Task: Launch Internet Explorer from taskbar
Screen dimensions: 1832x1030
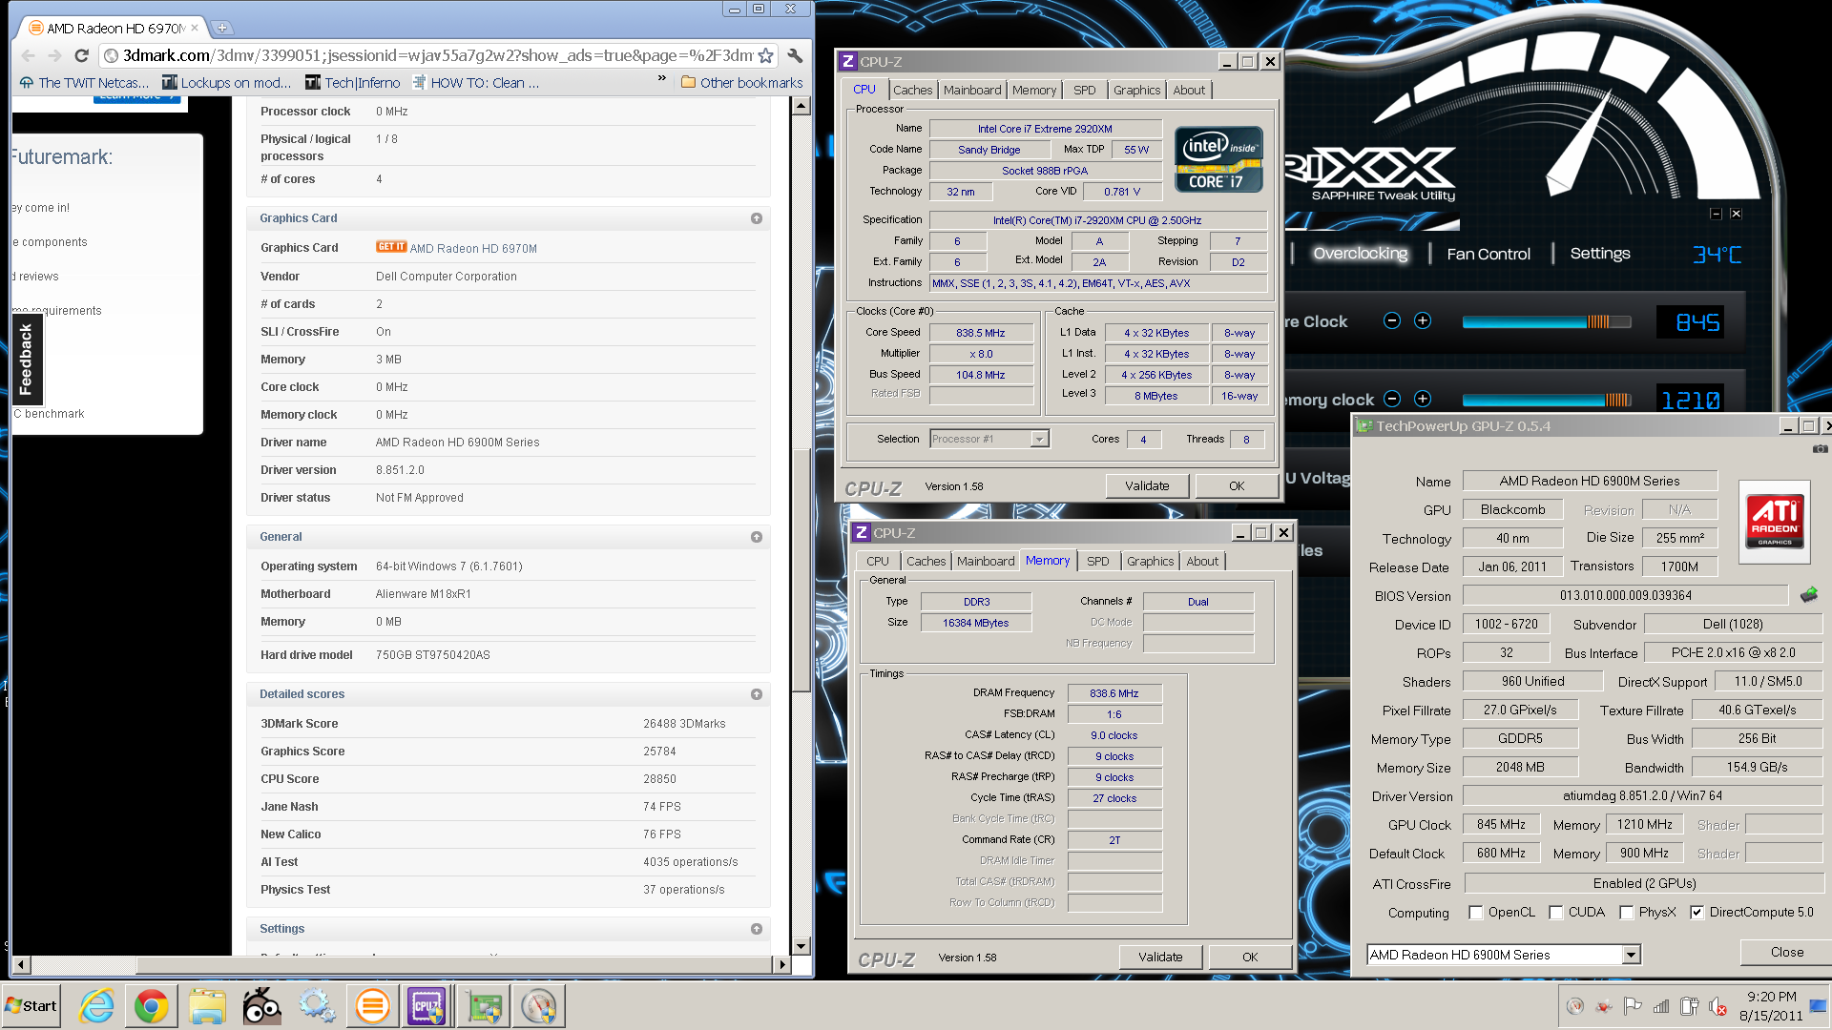Action: [x=96, y=1006]
